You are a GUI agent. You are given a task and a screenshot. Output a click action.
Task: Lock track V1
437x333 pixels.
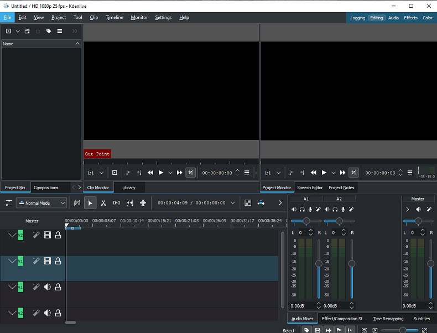58,261
